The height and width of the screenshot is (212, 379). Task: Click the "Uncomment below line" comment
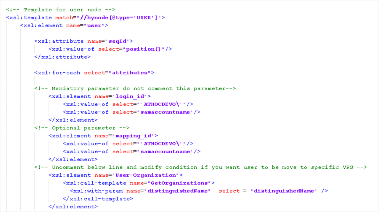[201, 167]
